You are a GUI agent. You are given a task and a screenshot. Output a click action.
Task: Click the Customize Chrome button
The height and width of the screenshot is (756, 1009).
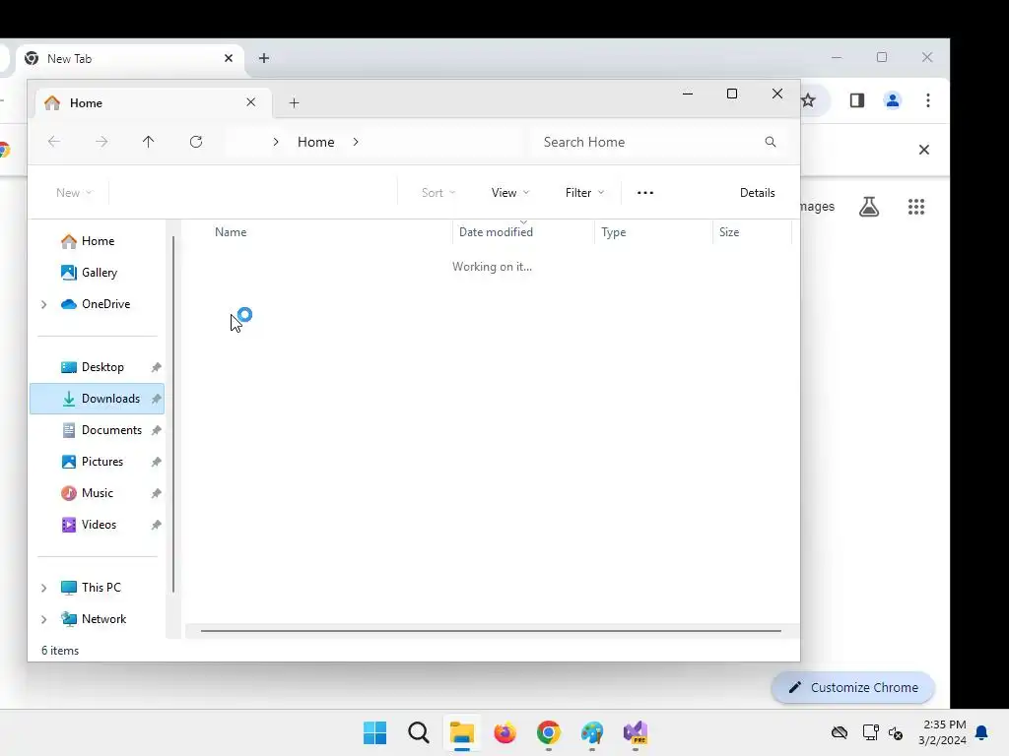tap(853, 687)
